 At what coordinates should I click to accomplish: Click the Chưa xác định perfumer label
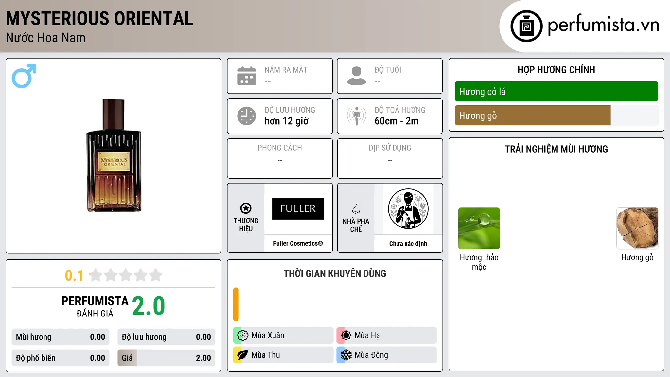coord(408,243)
